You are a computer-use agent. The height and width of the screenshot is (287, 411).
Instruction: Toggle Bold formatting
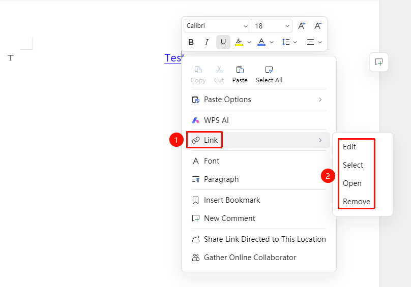click(191, 42)
